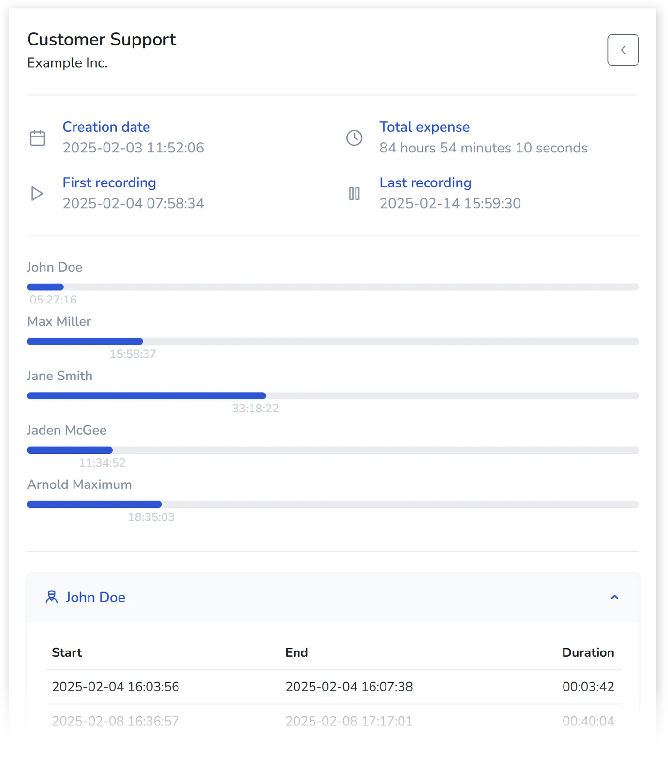Click the Total expense label
Image resolution: width=668 pixels, height=757 pixels.
point(424,127)
